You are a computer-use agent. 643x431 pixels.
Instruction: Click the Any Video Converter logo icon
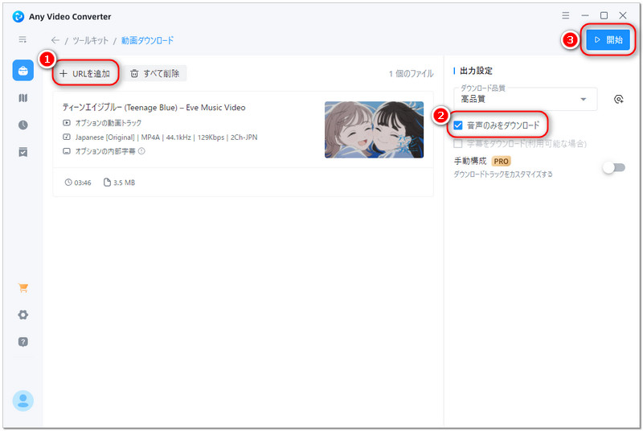(18, 16)
